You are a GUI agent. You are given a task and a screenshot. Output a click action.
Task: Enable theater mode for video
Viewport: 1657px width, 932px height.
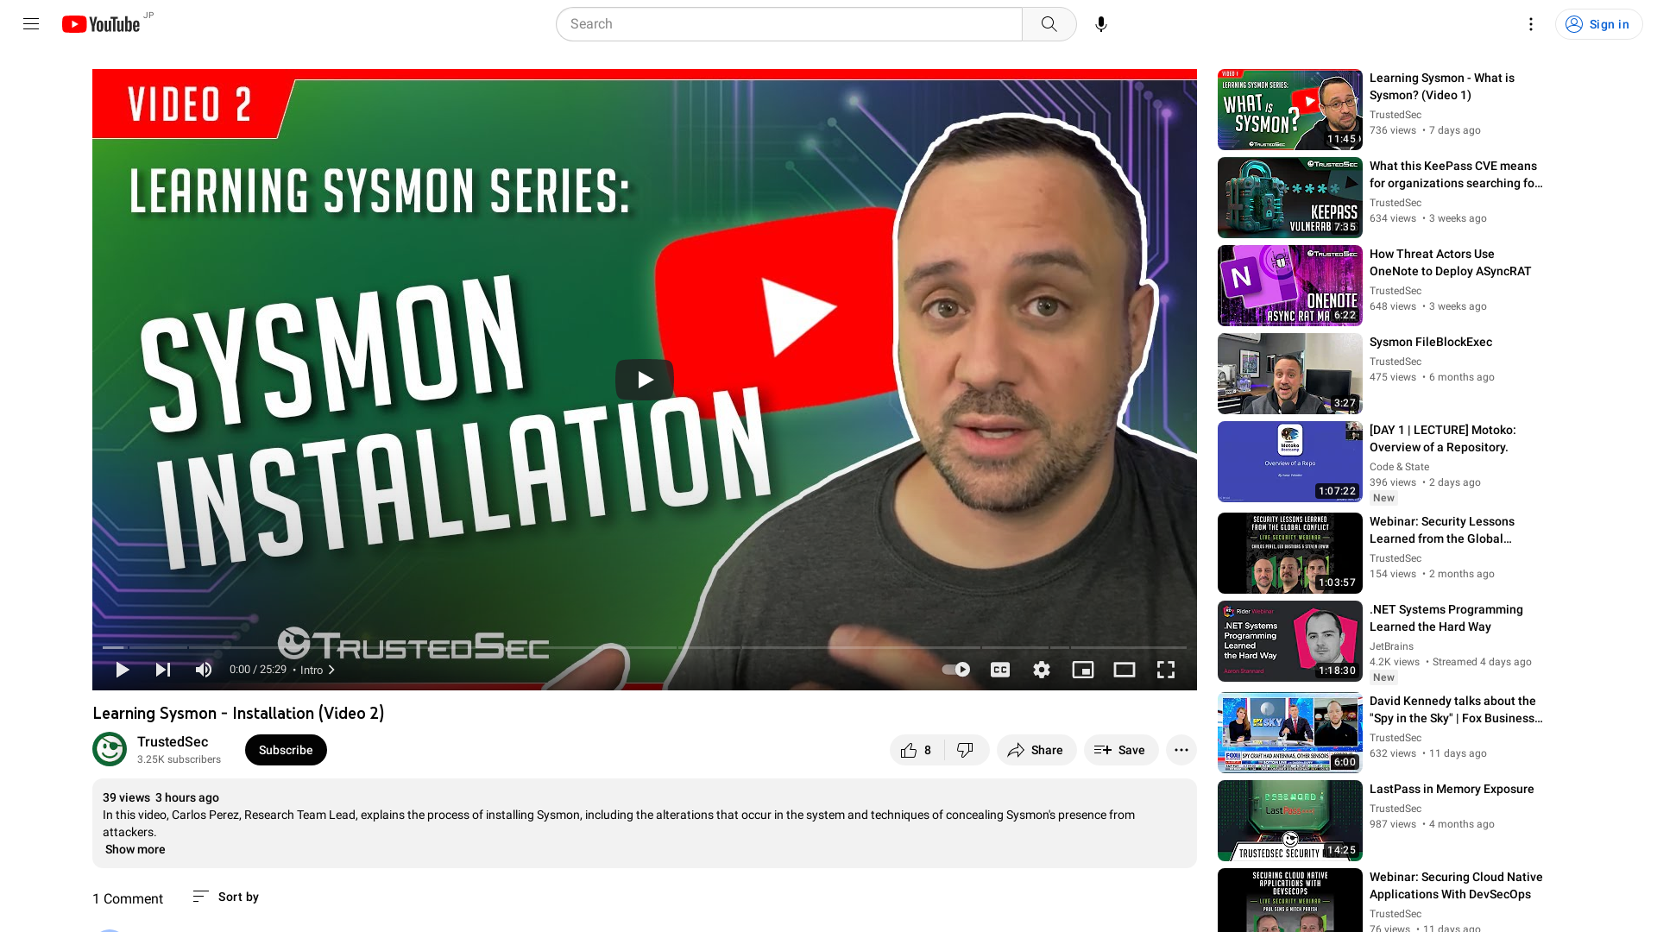pyautogui.click(x=1125, y=669)
